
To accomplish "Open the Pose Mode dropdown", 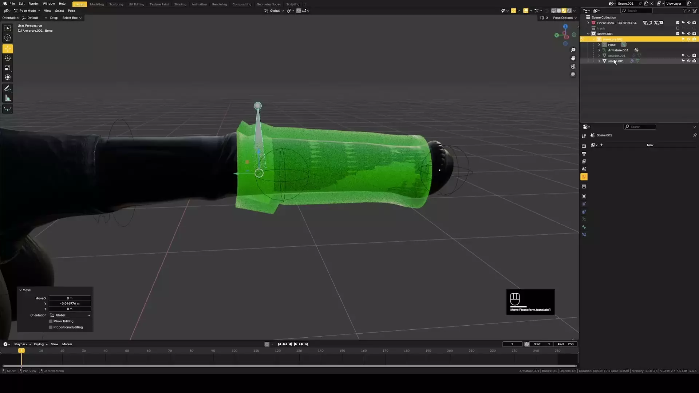I will click(27, 11).
